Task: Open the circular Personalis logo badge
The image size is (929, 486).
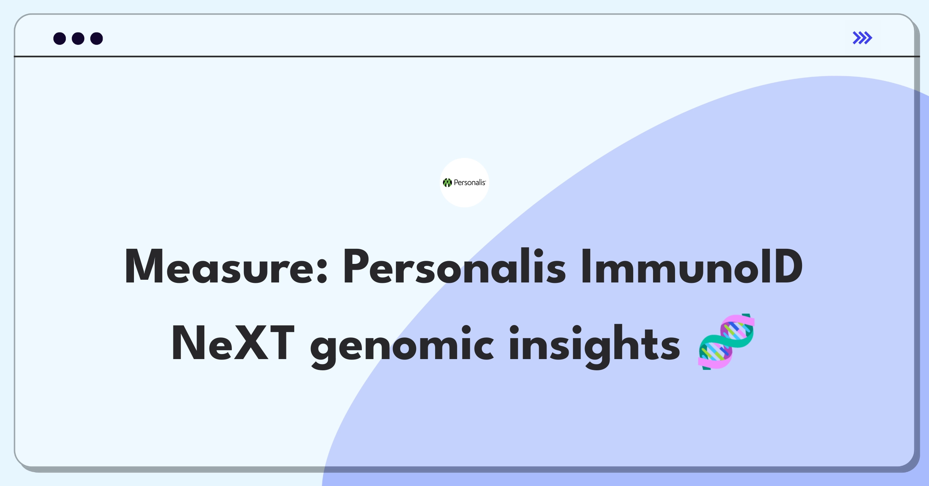Action: (x=464, y=183)
